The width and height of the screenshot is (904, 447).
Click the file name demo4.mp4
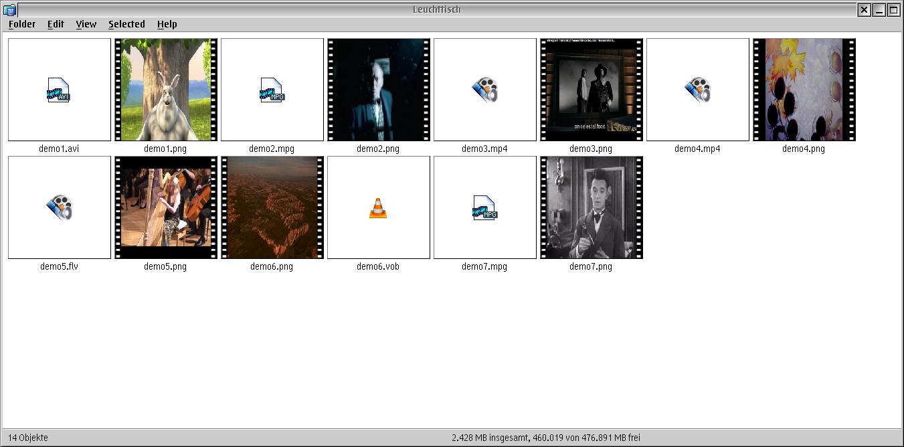tap(697, 149)
